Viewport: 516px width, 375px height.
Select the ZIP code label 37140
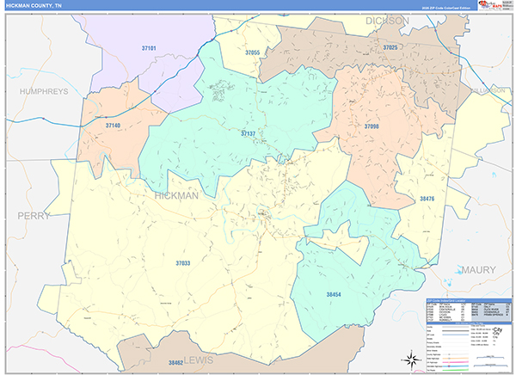pos(113,126)
